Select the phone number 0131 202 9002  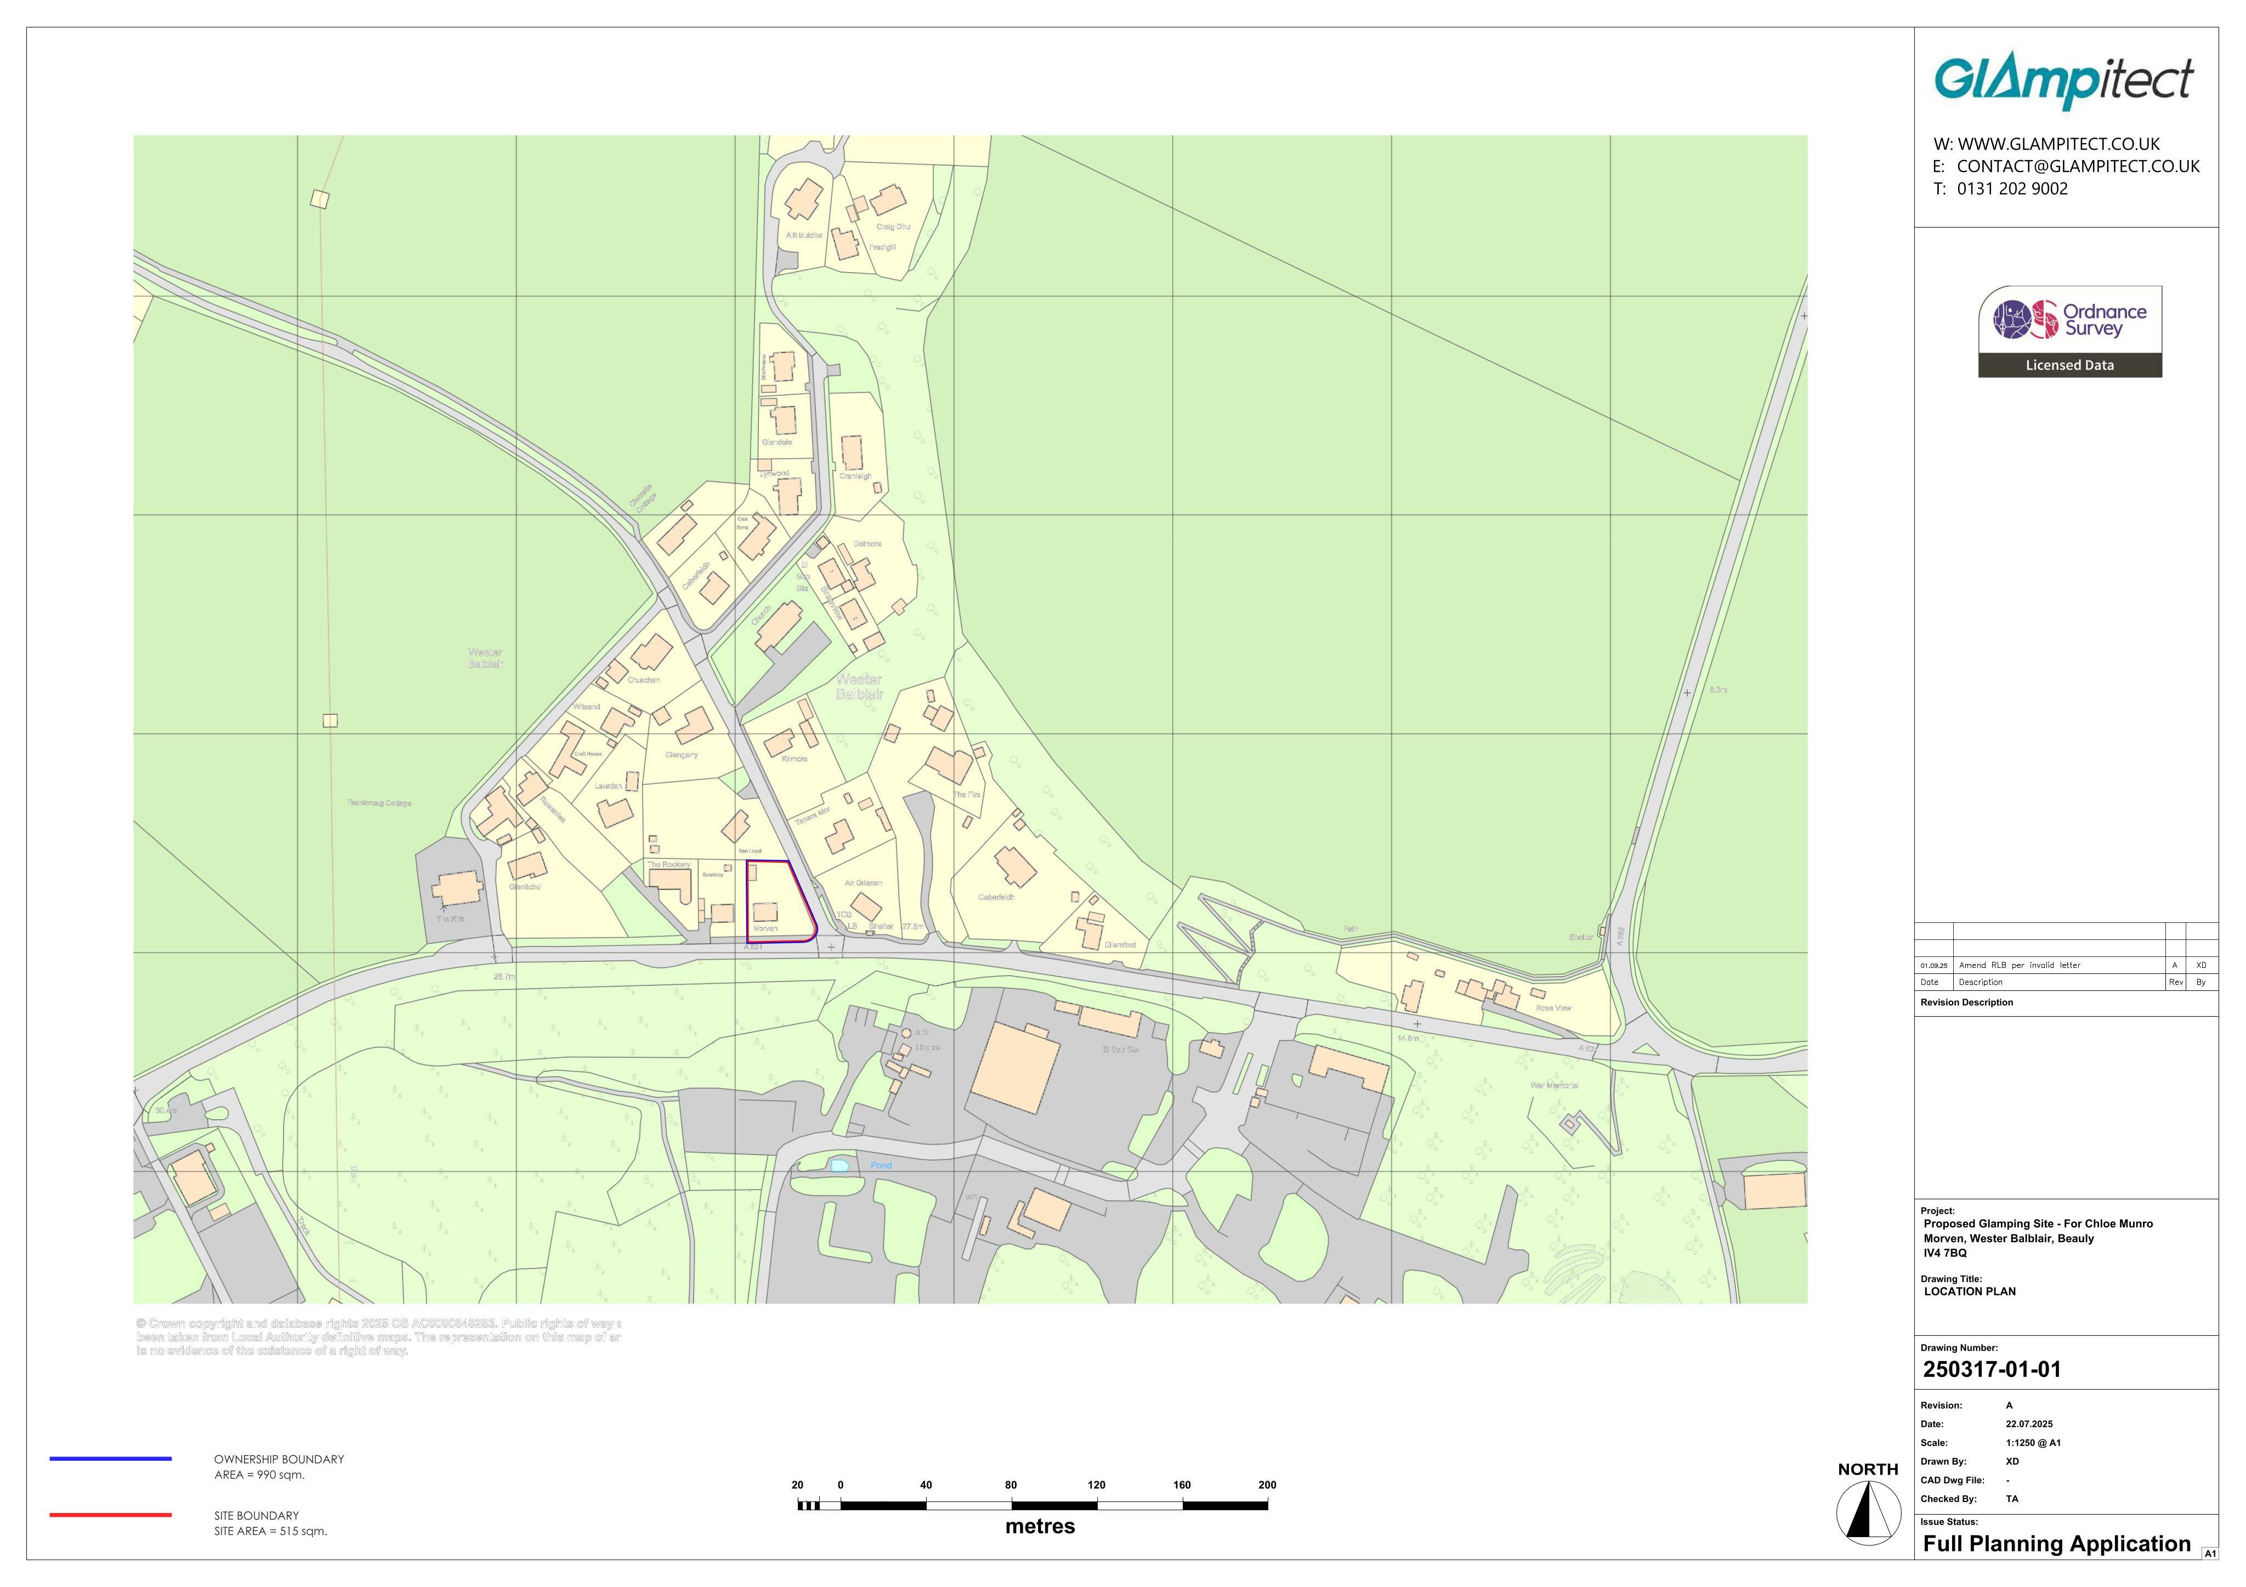(x=2012, y=189)
